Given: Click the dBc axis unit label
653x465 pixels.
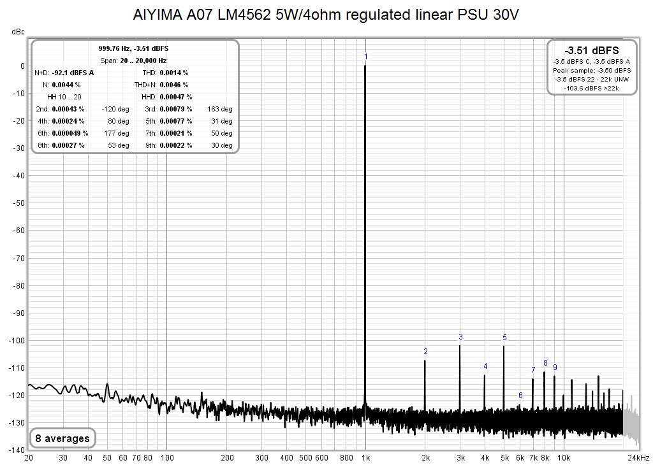Looking at the screenshot, I should click(18, 32).
